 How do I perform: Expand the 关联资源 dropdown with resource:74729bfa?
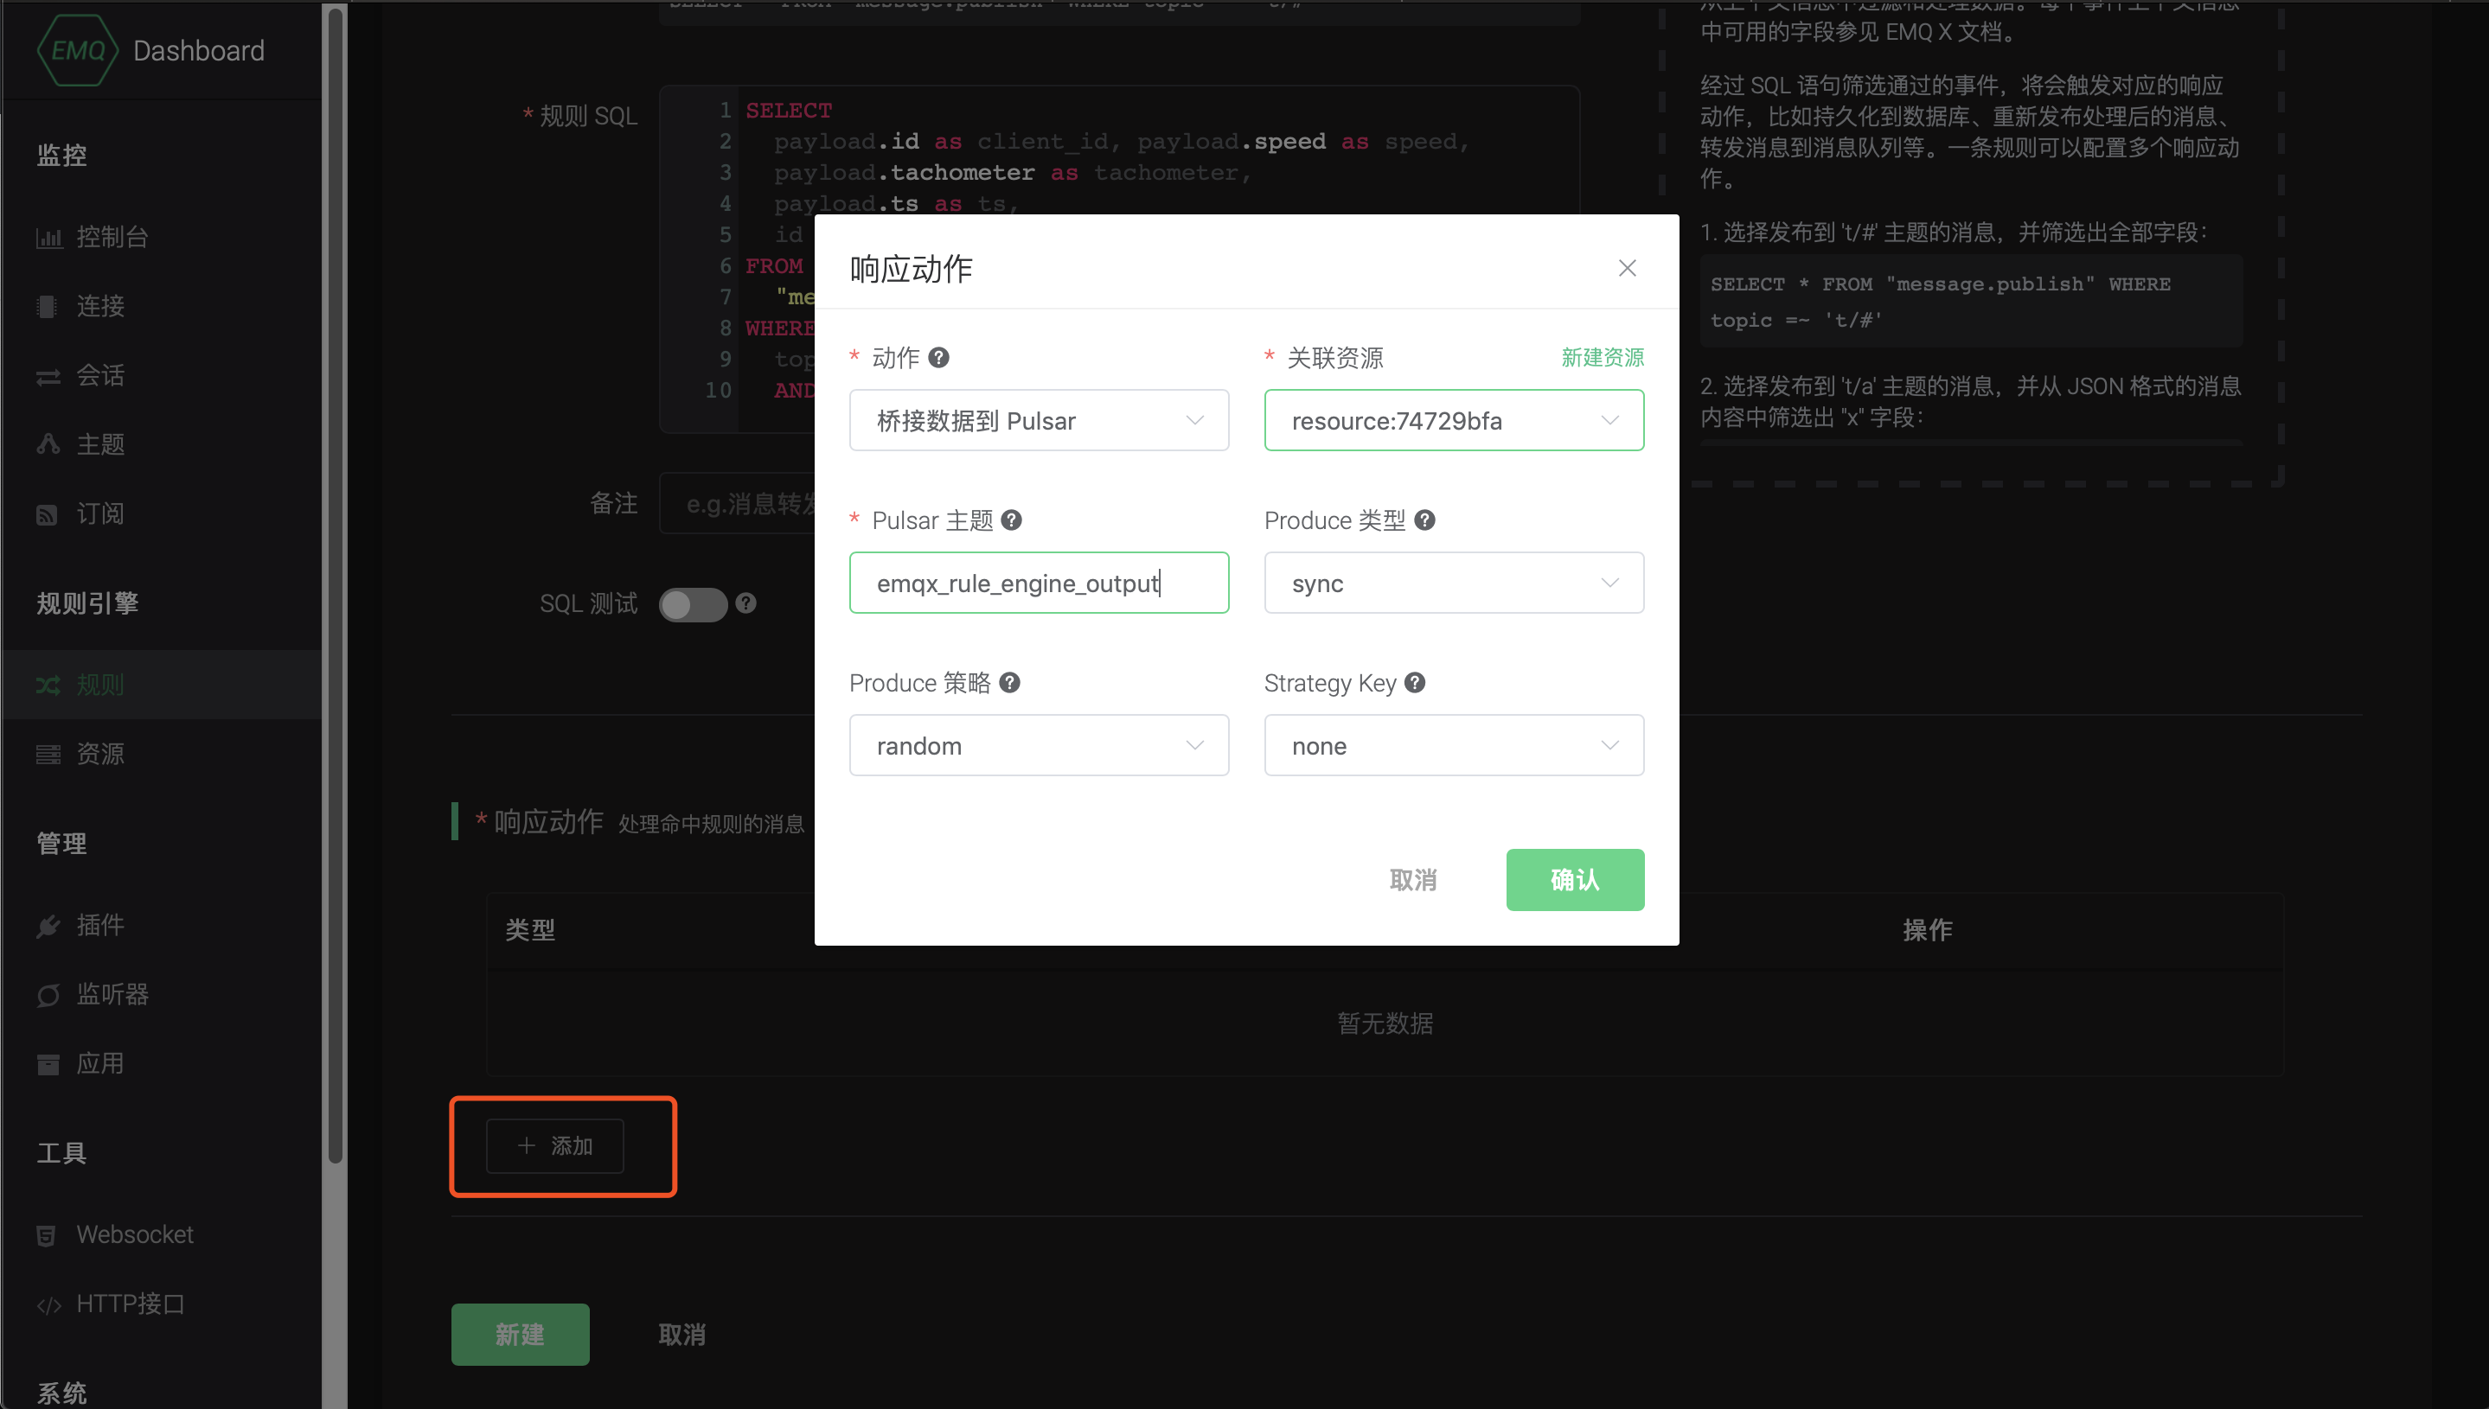tap(1453, 420)
